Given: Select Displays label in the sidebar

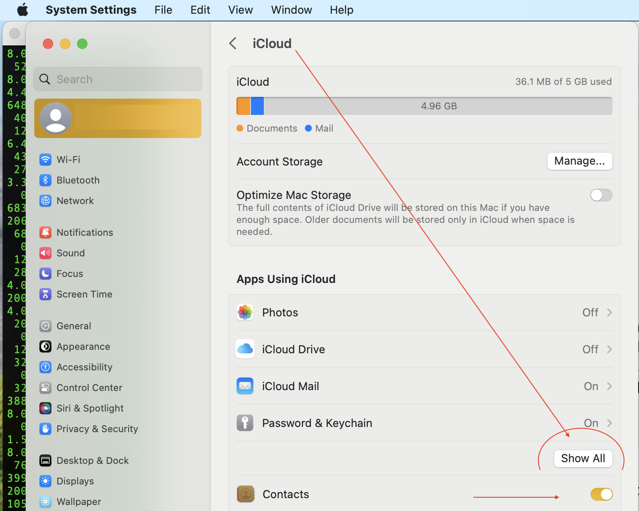Looking at the screenshot, I should (75, 481).
